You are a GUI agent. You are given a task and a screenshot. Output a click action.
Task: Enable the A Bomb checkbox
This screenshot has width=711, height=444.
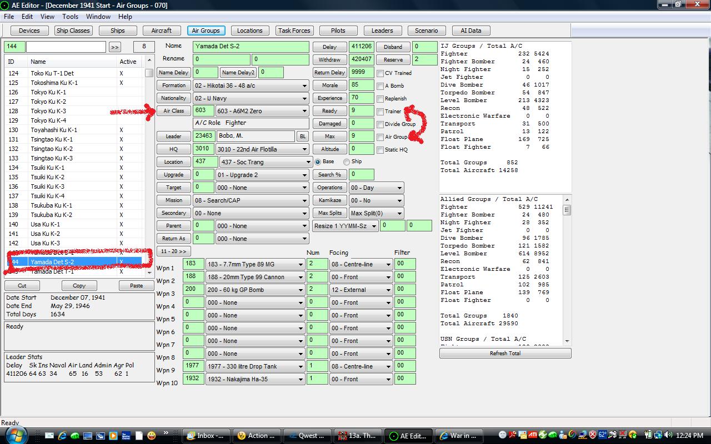click(380, 86)
